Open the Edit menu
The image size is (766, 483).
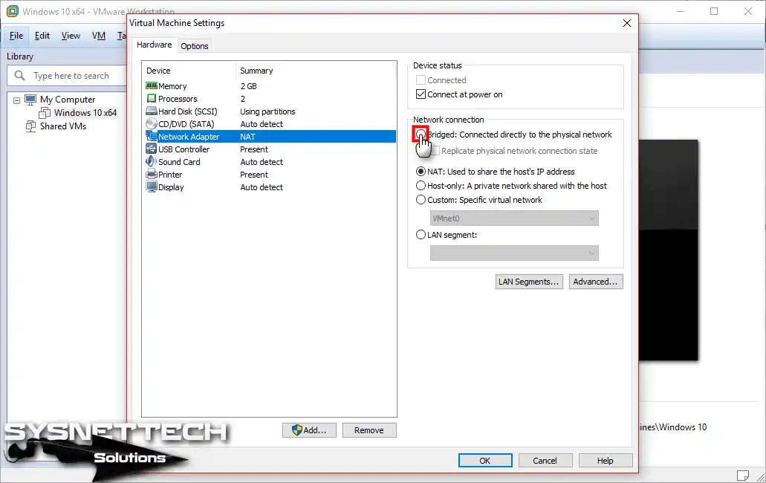42,36
